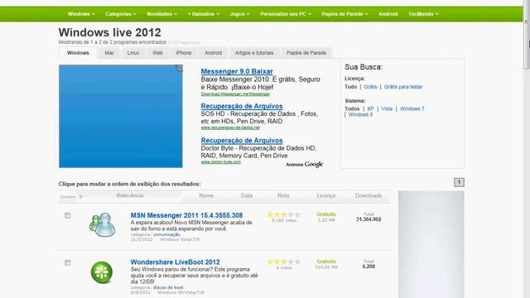
Task: Click the MSN Messenger buddies icon
Action: [102, 224]
